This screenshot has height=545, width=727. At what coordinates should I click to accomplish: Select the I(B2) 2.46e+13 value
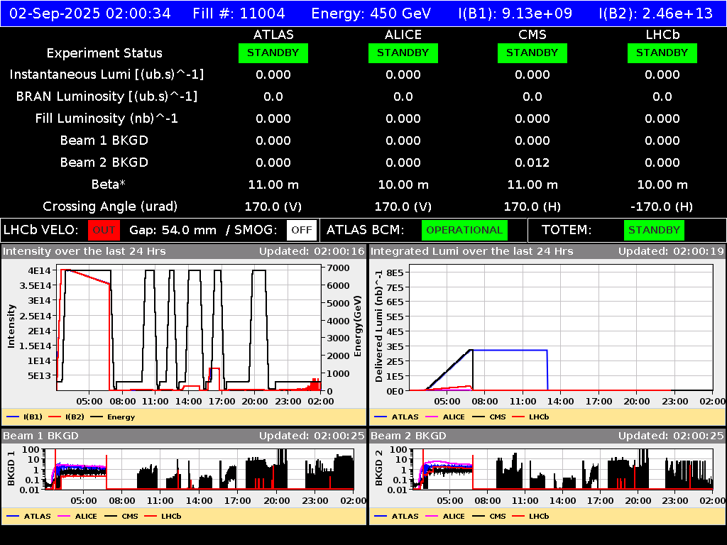[655, 13]
